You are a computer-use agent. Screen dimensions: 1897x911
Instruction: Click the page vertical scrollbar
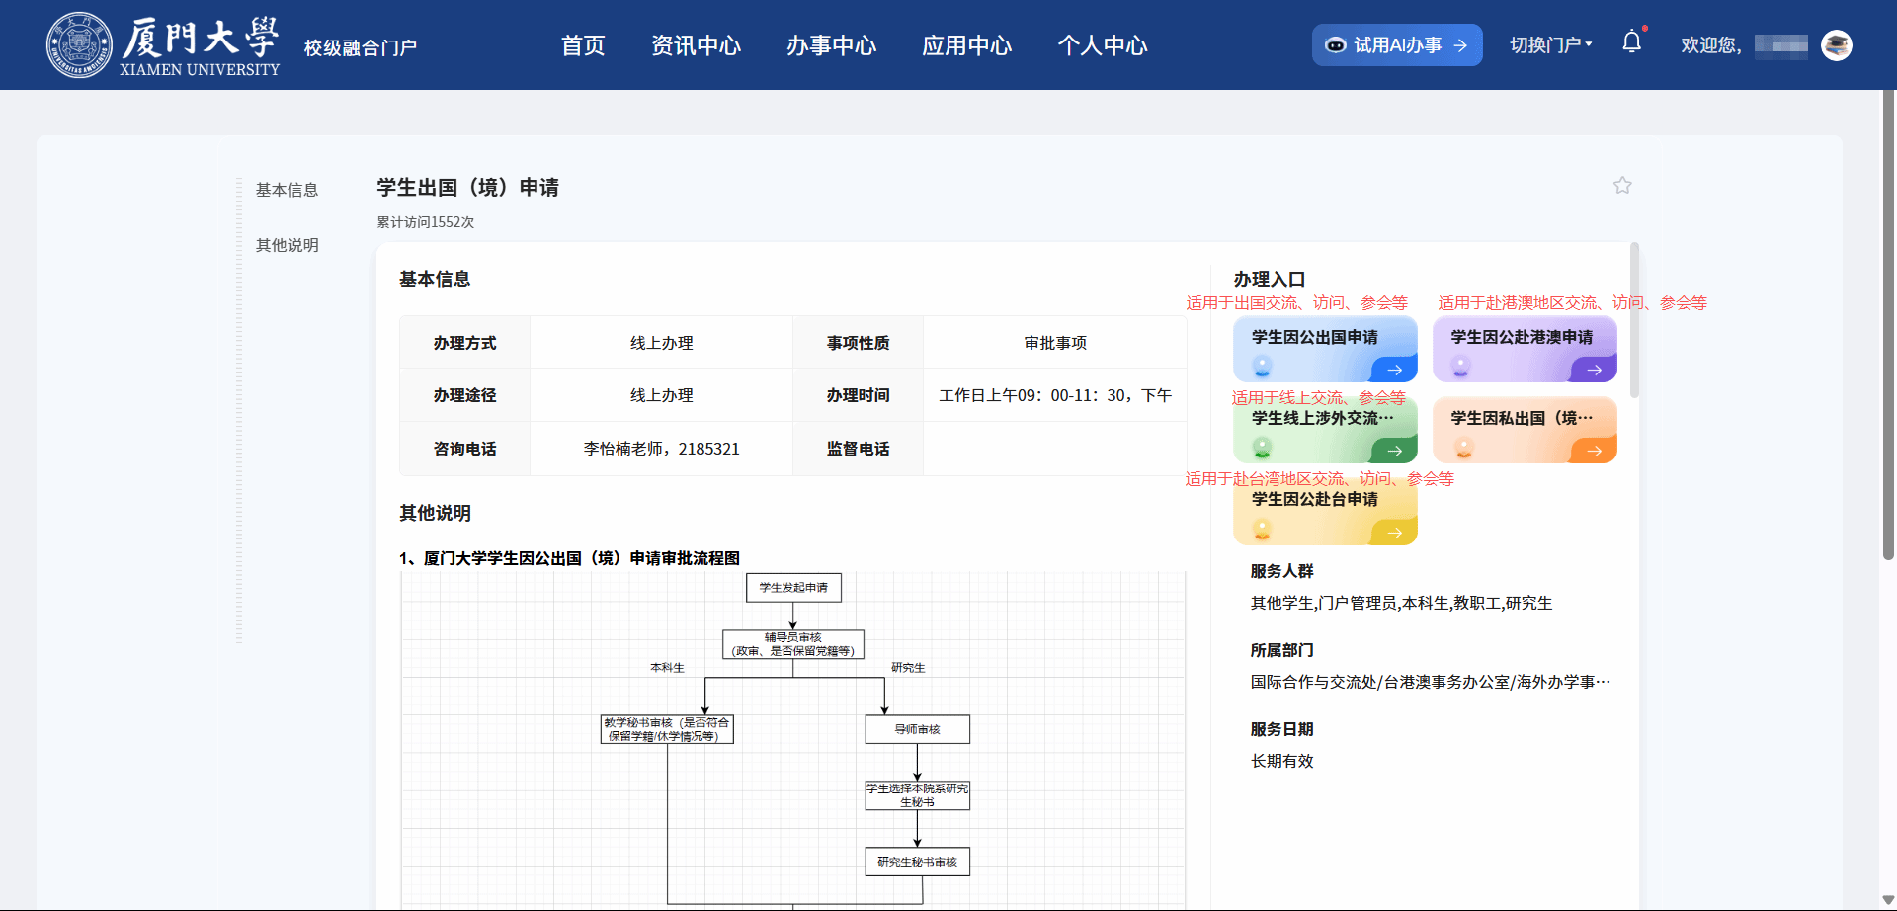pos(1888,326)
